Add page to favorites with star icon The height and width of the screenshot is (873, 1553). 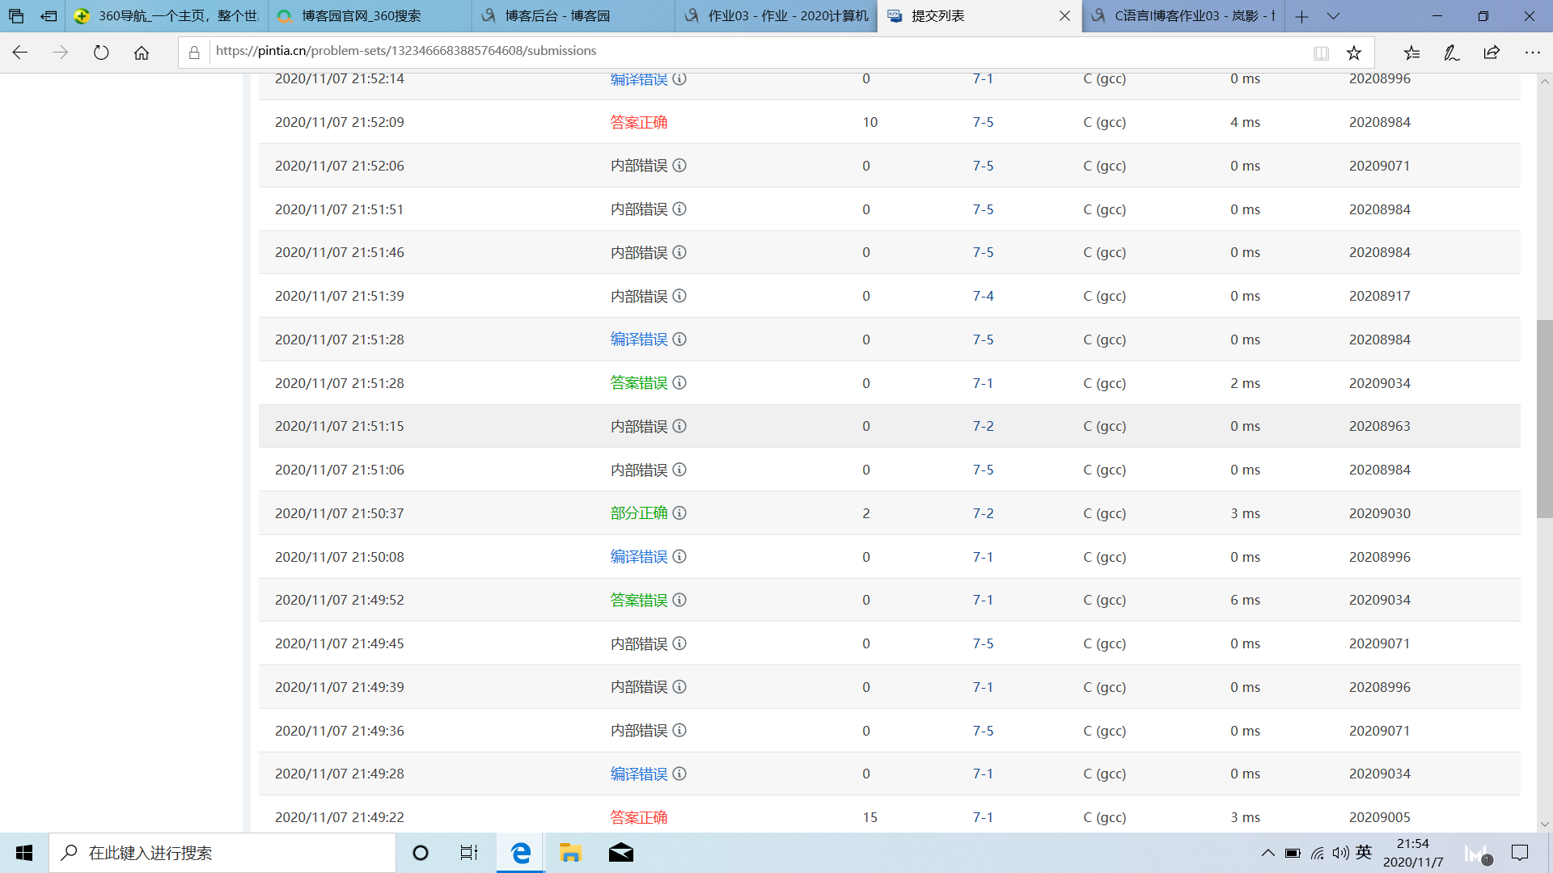point(1354,53)
